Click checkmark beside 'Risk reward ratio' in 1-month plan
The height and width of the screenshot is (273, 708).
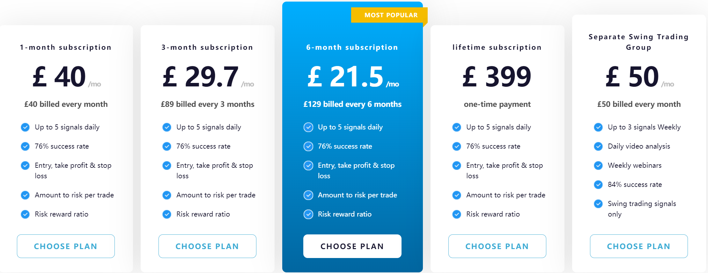[x=25, y=214]
